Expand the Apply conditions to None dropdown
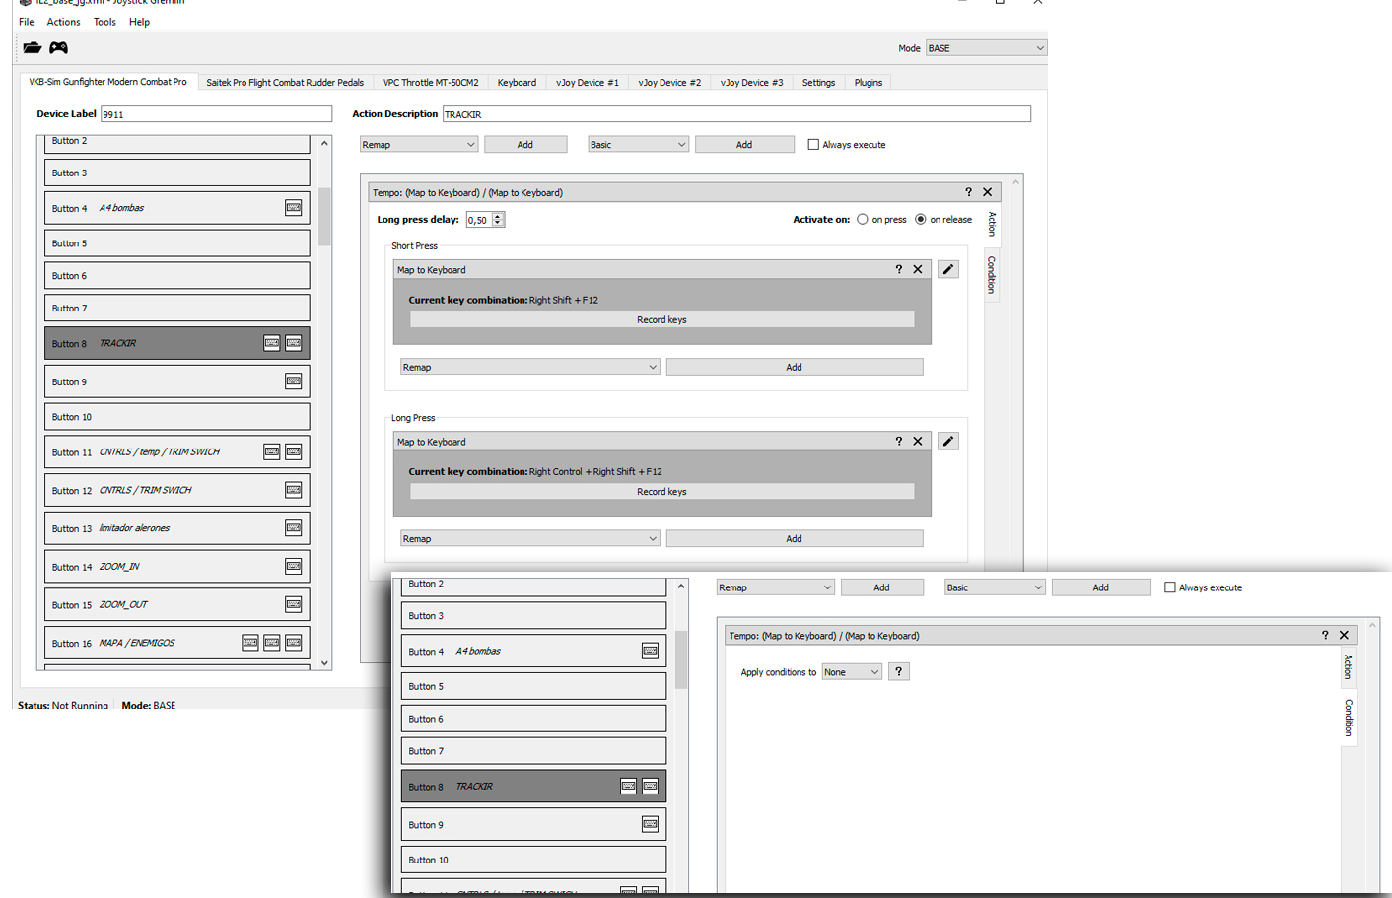1392x898 pixels. (852, 672)
